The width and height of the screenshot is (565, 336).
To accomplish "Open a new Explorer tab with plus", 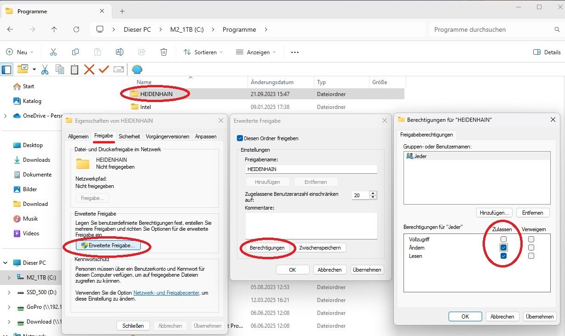I will (x=122, y=11).
